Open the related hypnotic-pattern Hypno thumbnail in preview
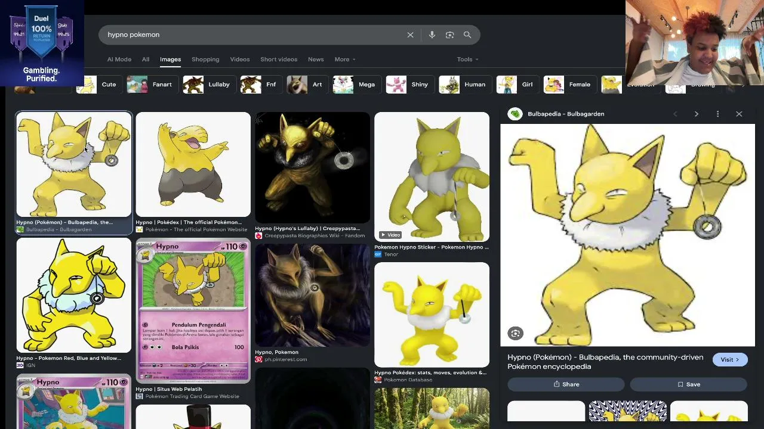 (627, 411)
